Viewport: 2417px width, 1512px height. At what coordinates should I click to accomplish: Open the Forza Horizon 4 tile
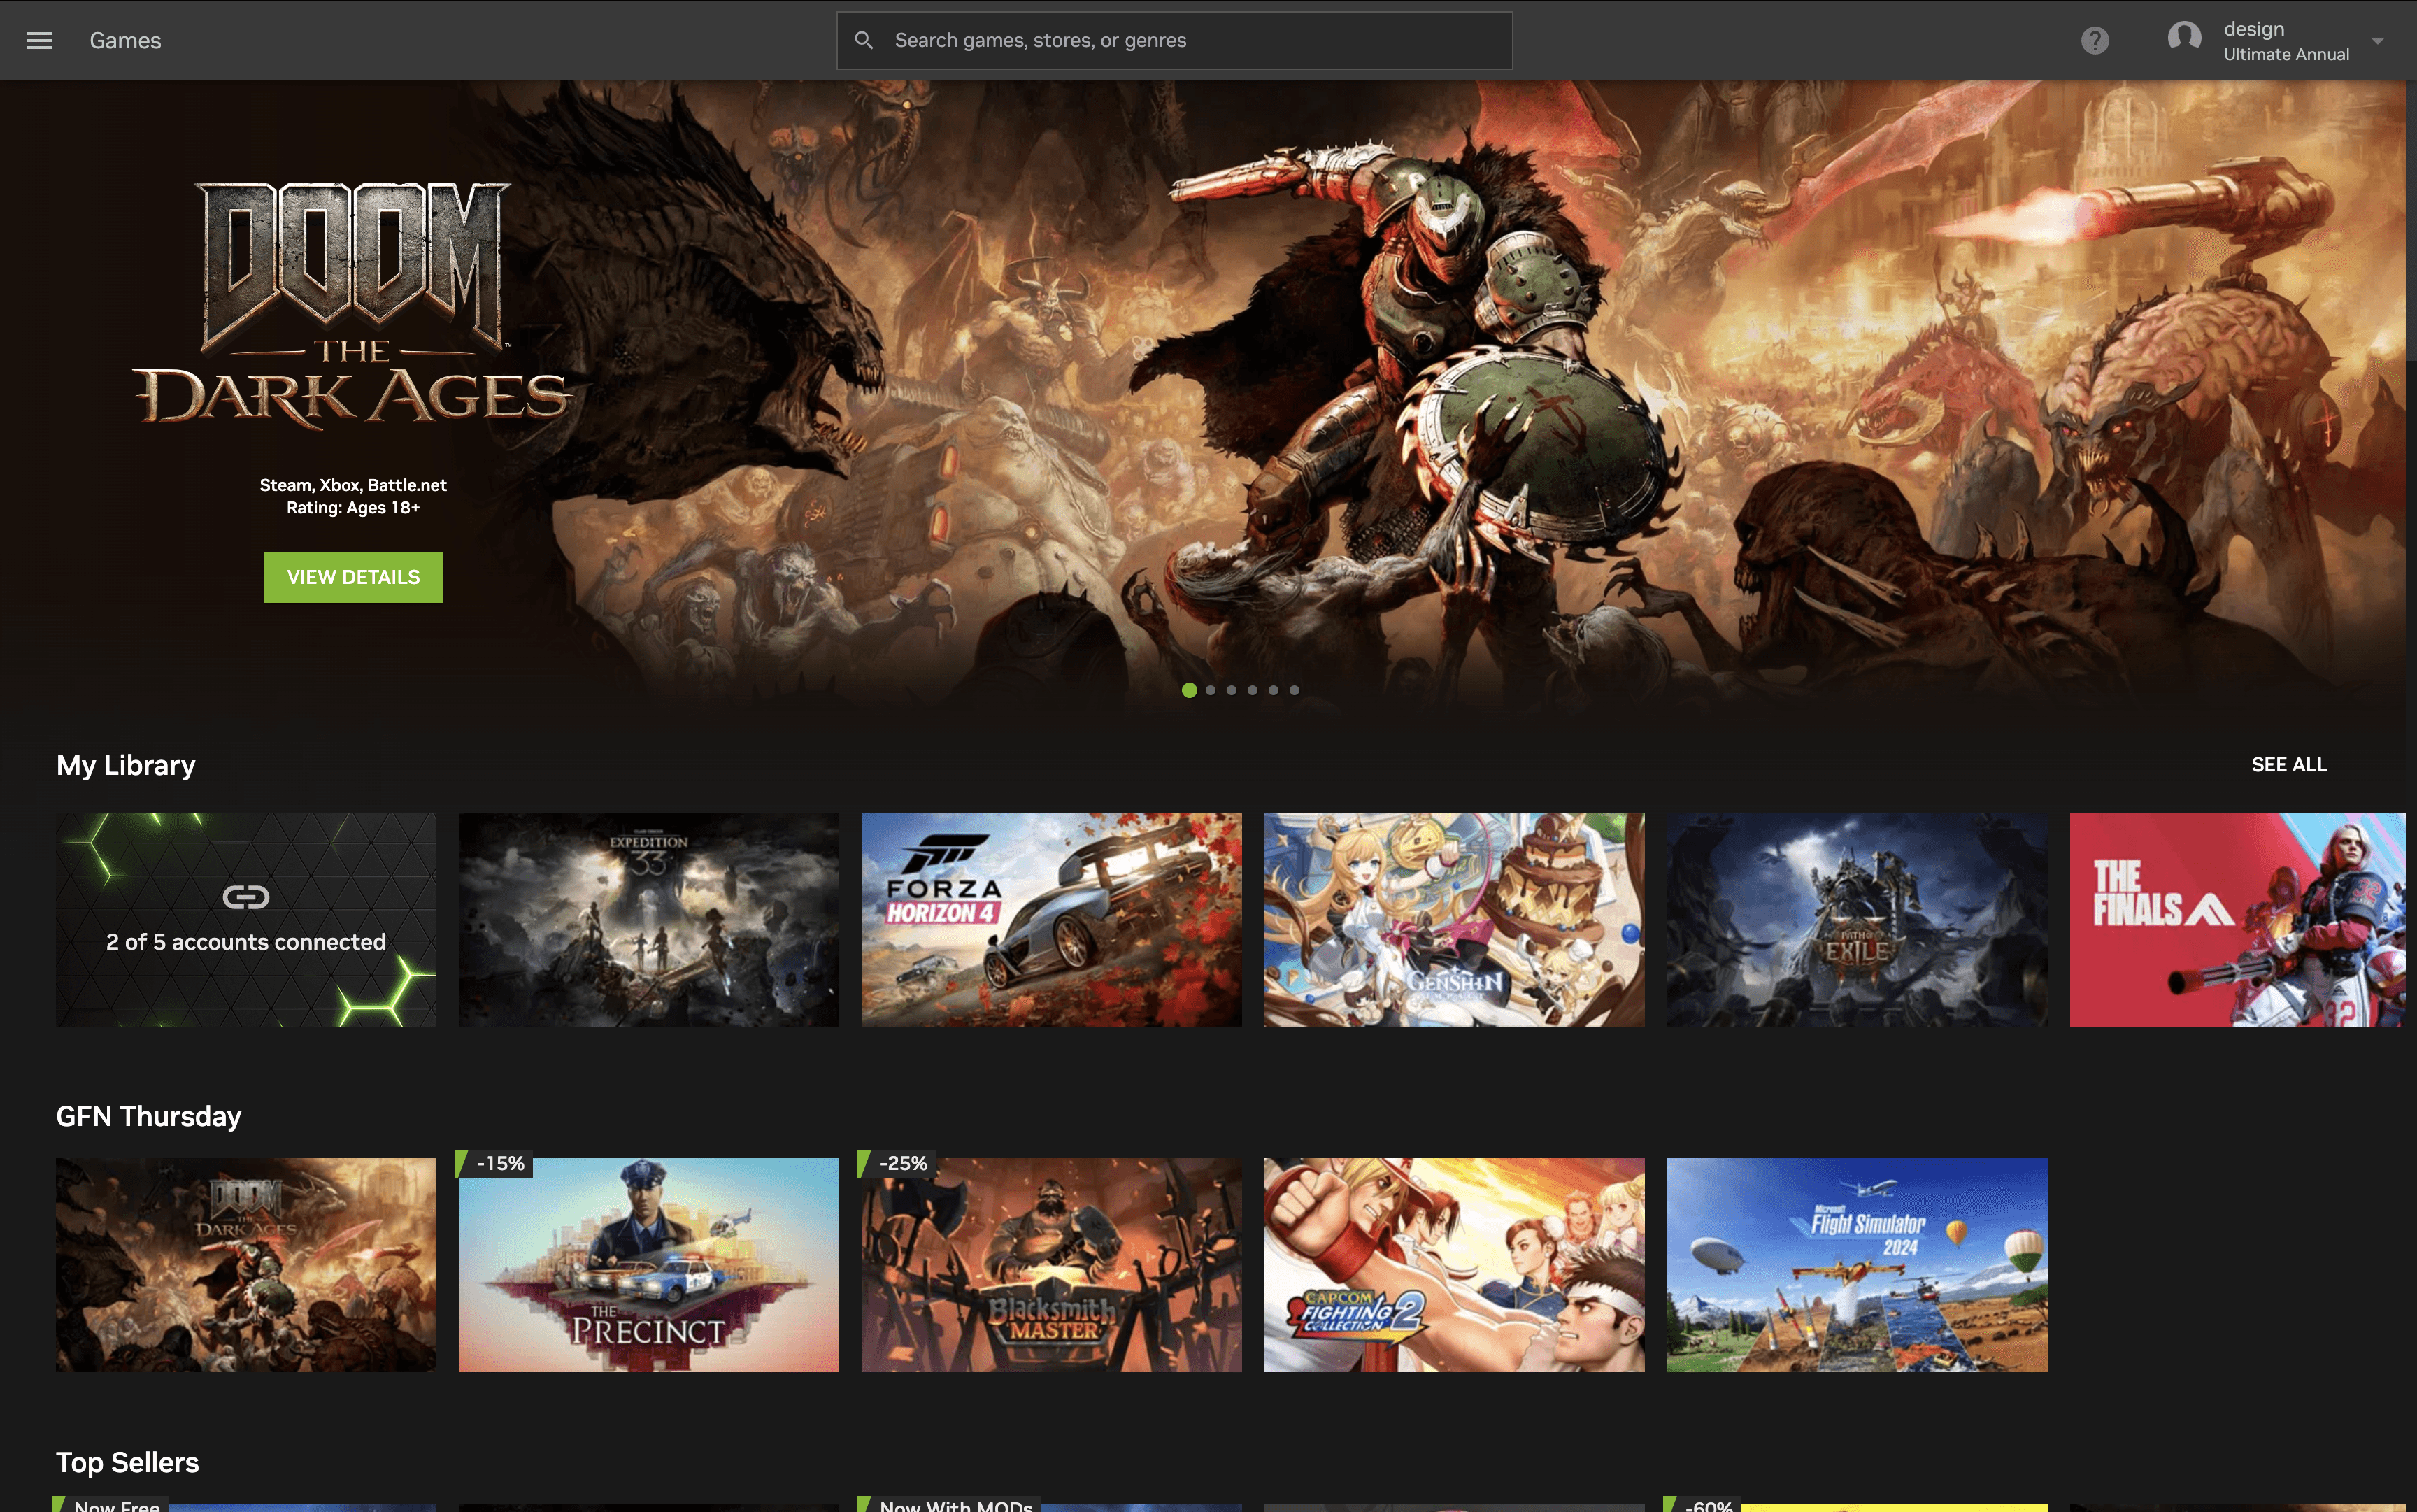(1051, 919)
